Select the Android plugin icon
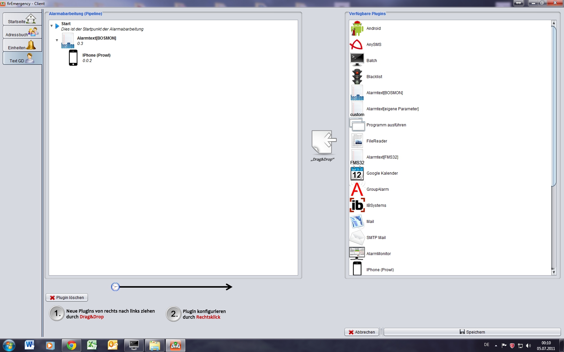 (357, 28)
